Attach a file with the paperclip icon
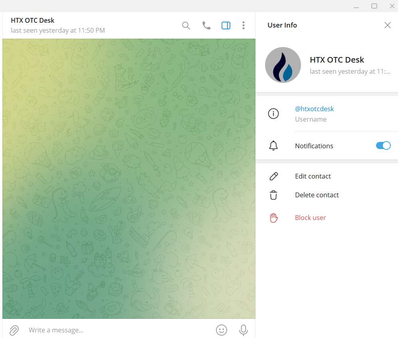 [14, 330]
